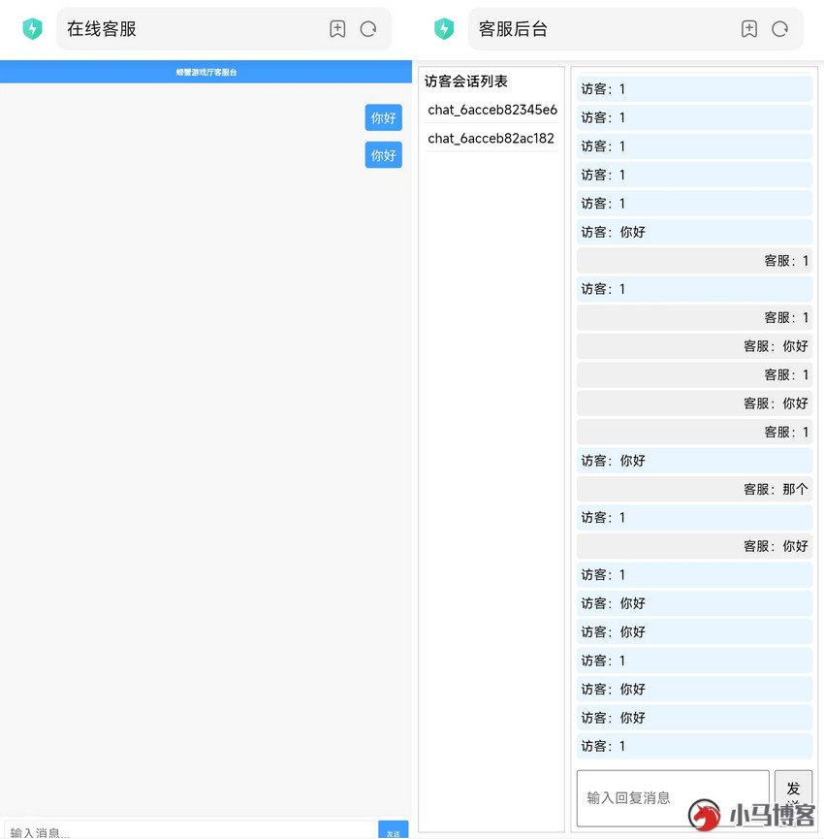Focus the 在线客服 address bar title

[x=102, y=29]
